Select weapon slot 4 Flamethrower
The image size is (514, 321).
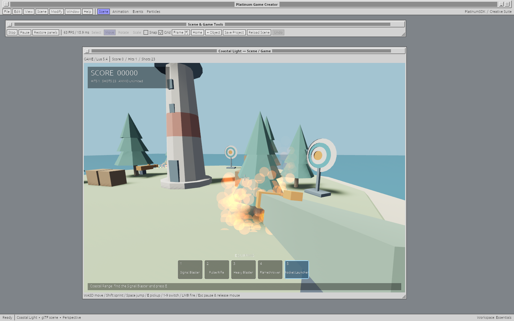[x=270, y=270]
